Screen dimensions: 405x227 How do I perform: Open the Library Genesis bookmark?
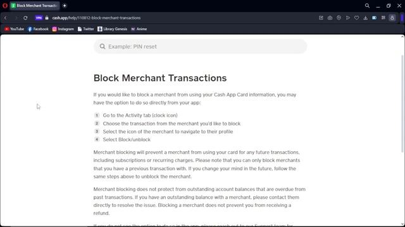[x=113, y=29]
